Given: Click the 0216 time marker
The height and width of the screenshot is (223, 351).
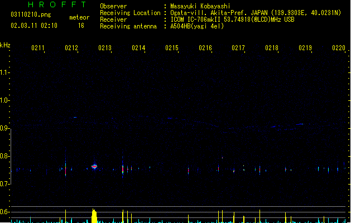Looking at the screenshot, I should coord(205,48).
